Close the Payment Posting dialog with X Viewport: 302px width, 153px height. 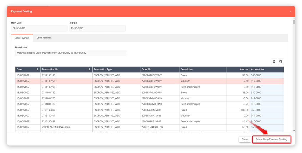point(290,11)
